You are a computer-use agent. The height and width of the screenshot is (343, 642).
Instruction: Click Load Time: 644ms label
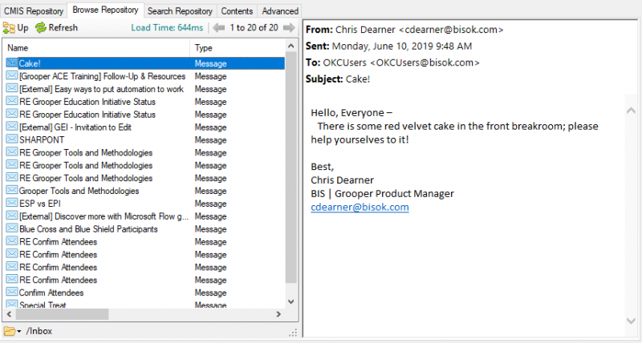[x=167, y=28]
